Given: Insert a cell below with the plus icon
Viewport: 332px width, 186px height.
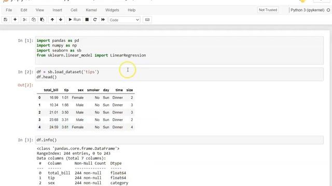Looking at the screenshot, I should tap(15, 20).
